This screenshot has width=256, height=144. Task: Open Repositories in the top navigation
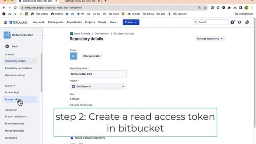click(x=74, y=22)
